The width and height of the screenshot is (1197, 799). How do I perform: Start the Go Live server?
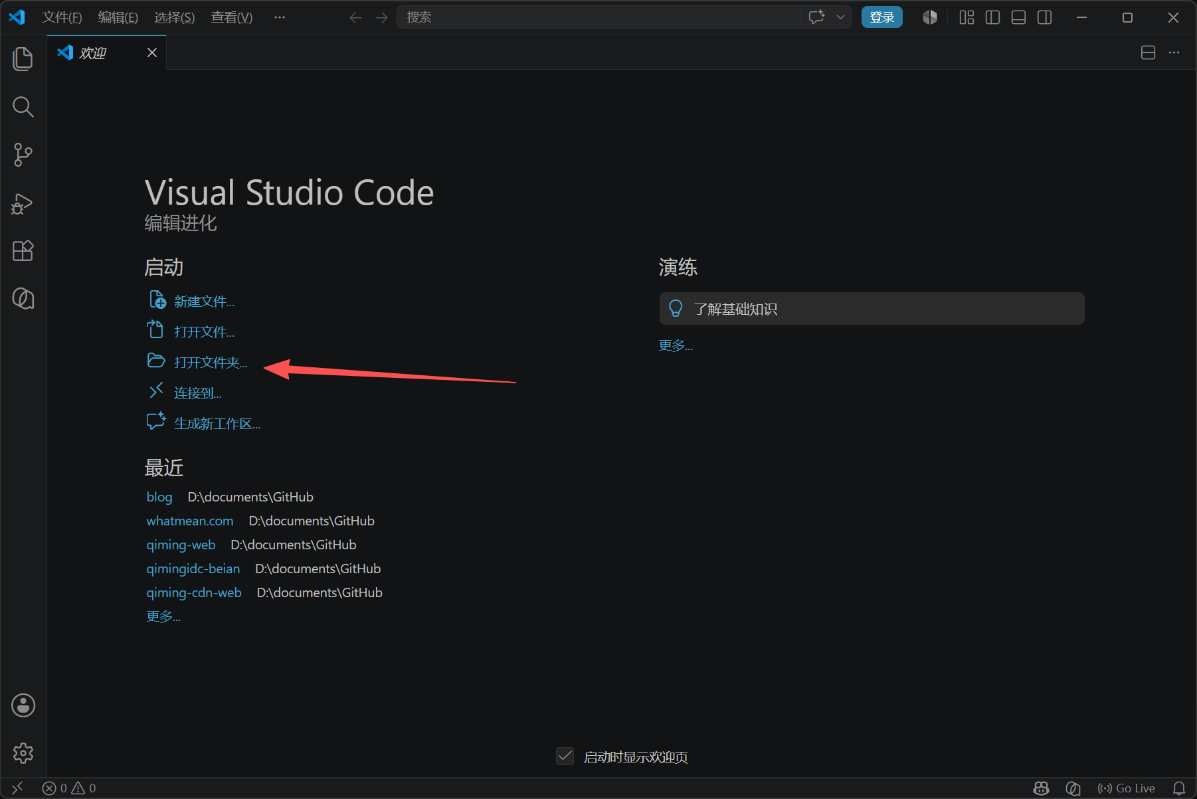(x=1127, y=788)
